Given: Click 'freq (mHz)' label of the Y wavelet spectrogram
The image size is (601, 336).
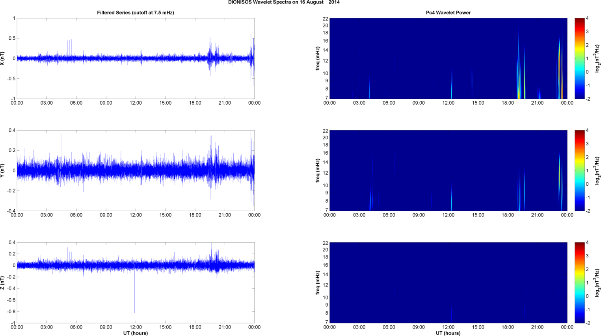Looking at the screenshot, I should click(318, 170).
